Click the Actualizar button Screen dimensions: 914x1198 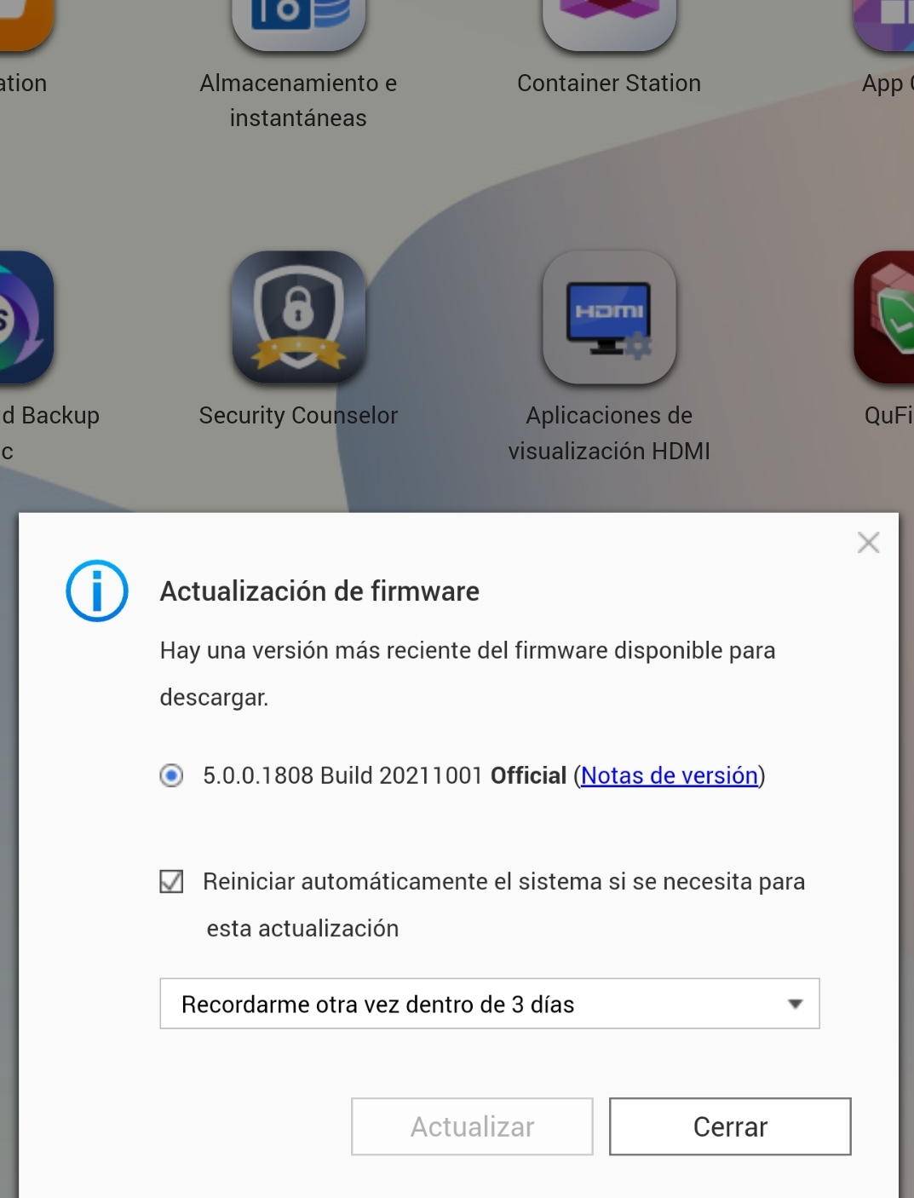point(472,1126)
